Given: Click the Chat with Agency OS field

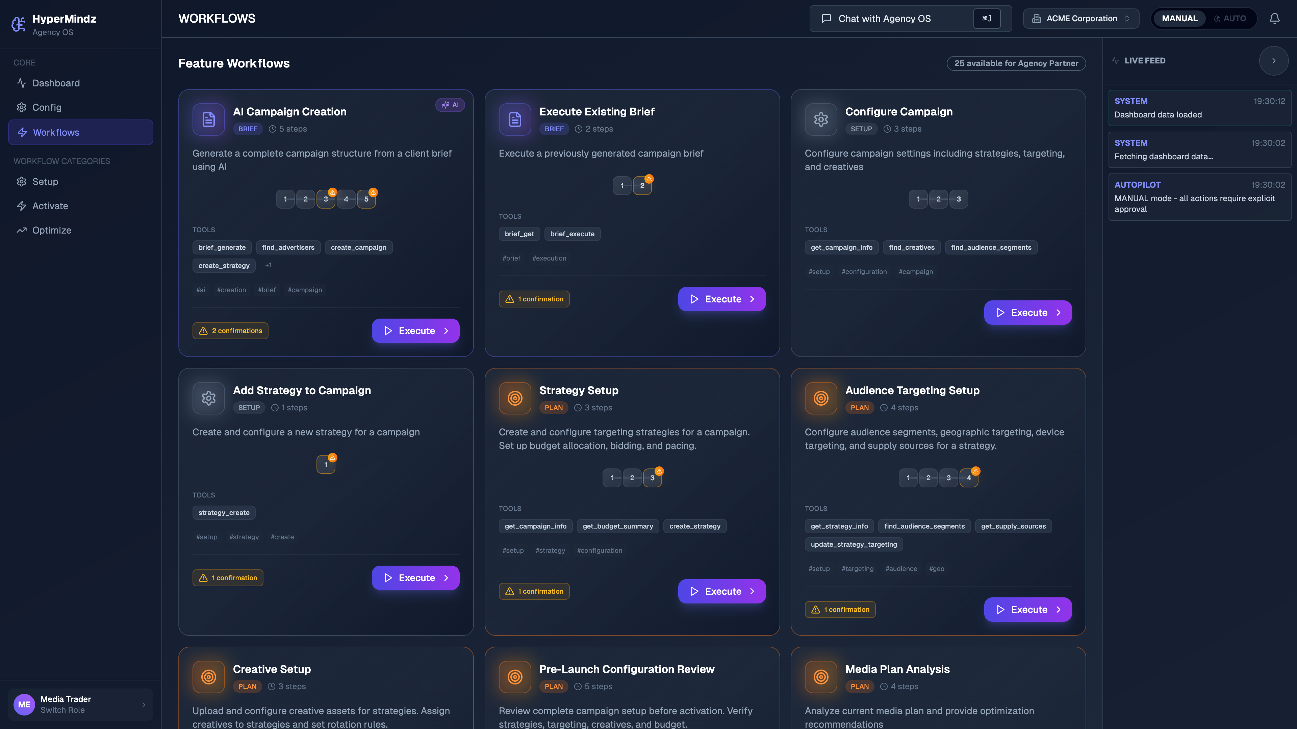Looking at the screenshot, I should pyautogui.click(x=896, y=19).
